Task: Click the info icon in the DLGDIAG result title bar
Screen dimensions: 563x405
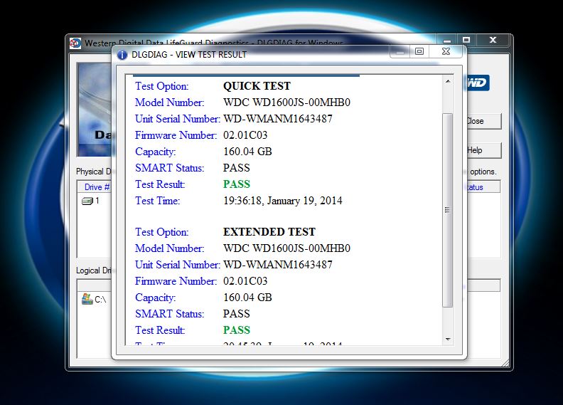Action: point(122,55)
